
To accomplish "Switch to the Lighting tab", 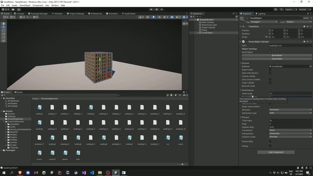I will tap(261, 14).
